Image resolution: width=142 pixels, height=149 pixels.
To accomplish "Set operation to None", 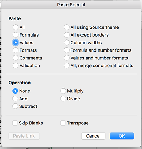I will tap(15, 91).
